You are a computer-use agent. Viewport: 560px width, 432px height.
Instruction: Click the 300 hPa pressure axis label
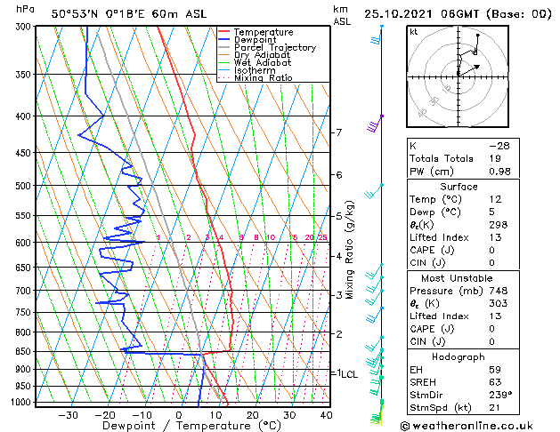tap(25, 27)
